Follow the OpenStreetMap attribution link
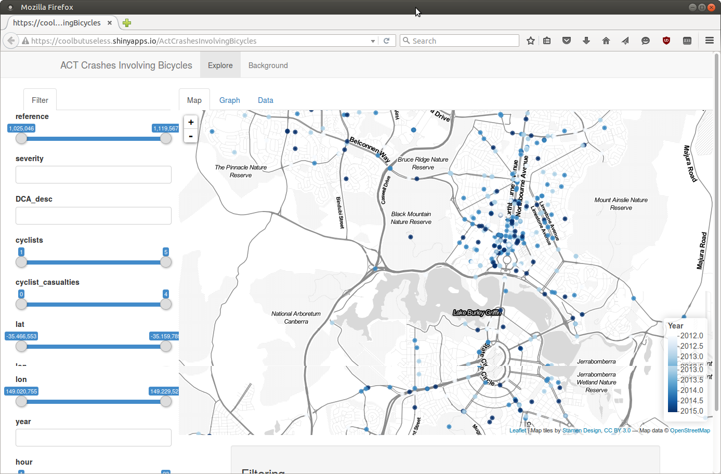Viewport: 721px width, 474px height. [x=690, y=430]
